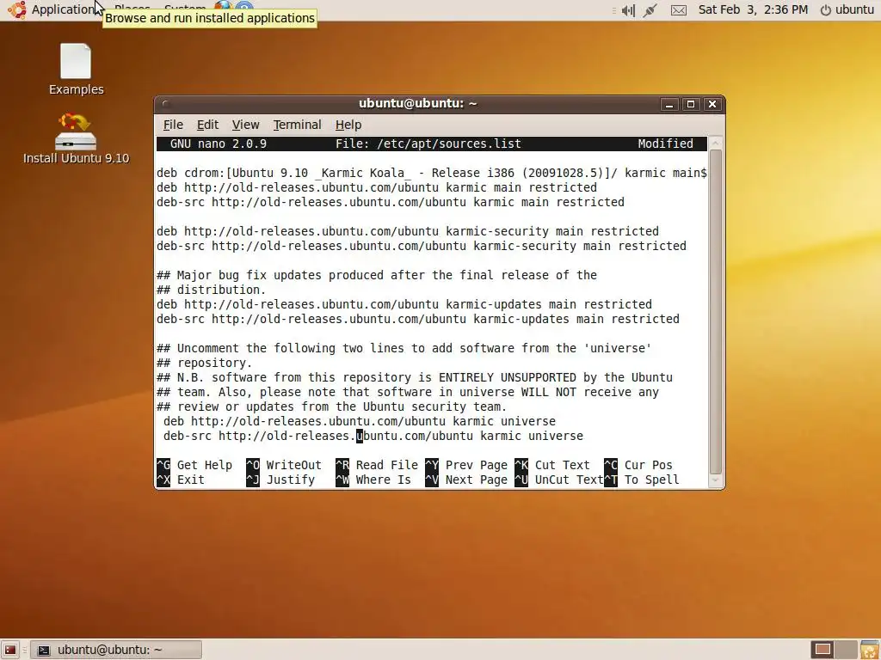Image resolution: width=881 pixels, height=660 pixels.
Task: Click the '## team. Also, please note' line
Action: pos(408,392)
